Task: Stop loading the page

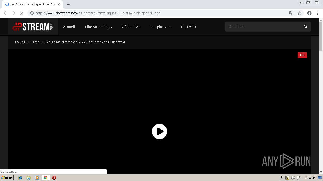Action: [x=22, y=13]
